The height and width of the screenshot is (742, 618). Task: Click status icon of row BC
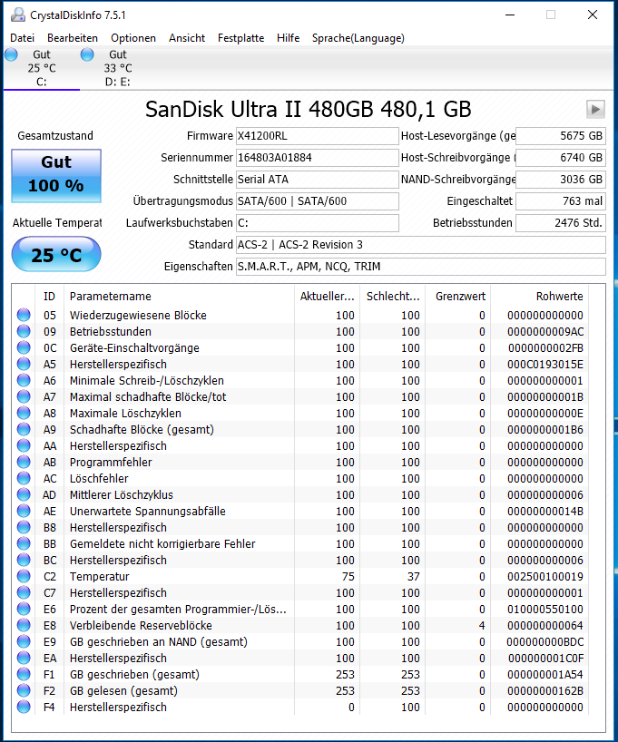(24, 560)
